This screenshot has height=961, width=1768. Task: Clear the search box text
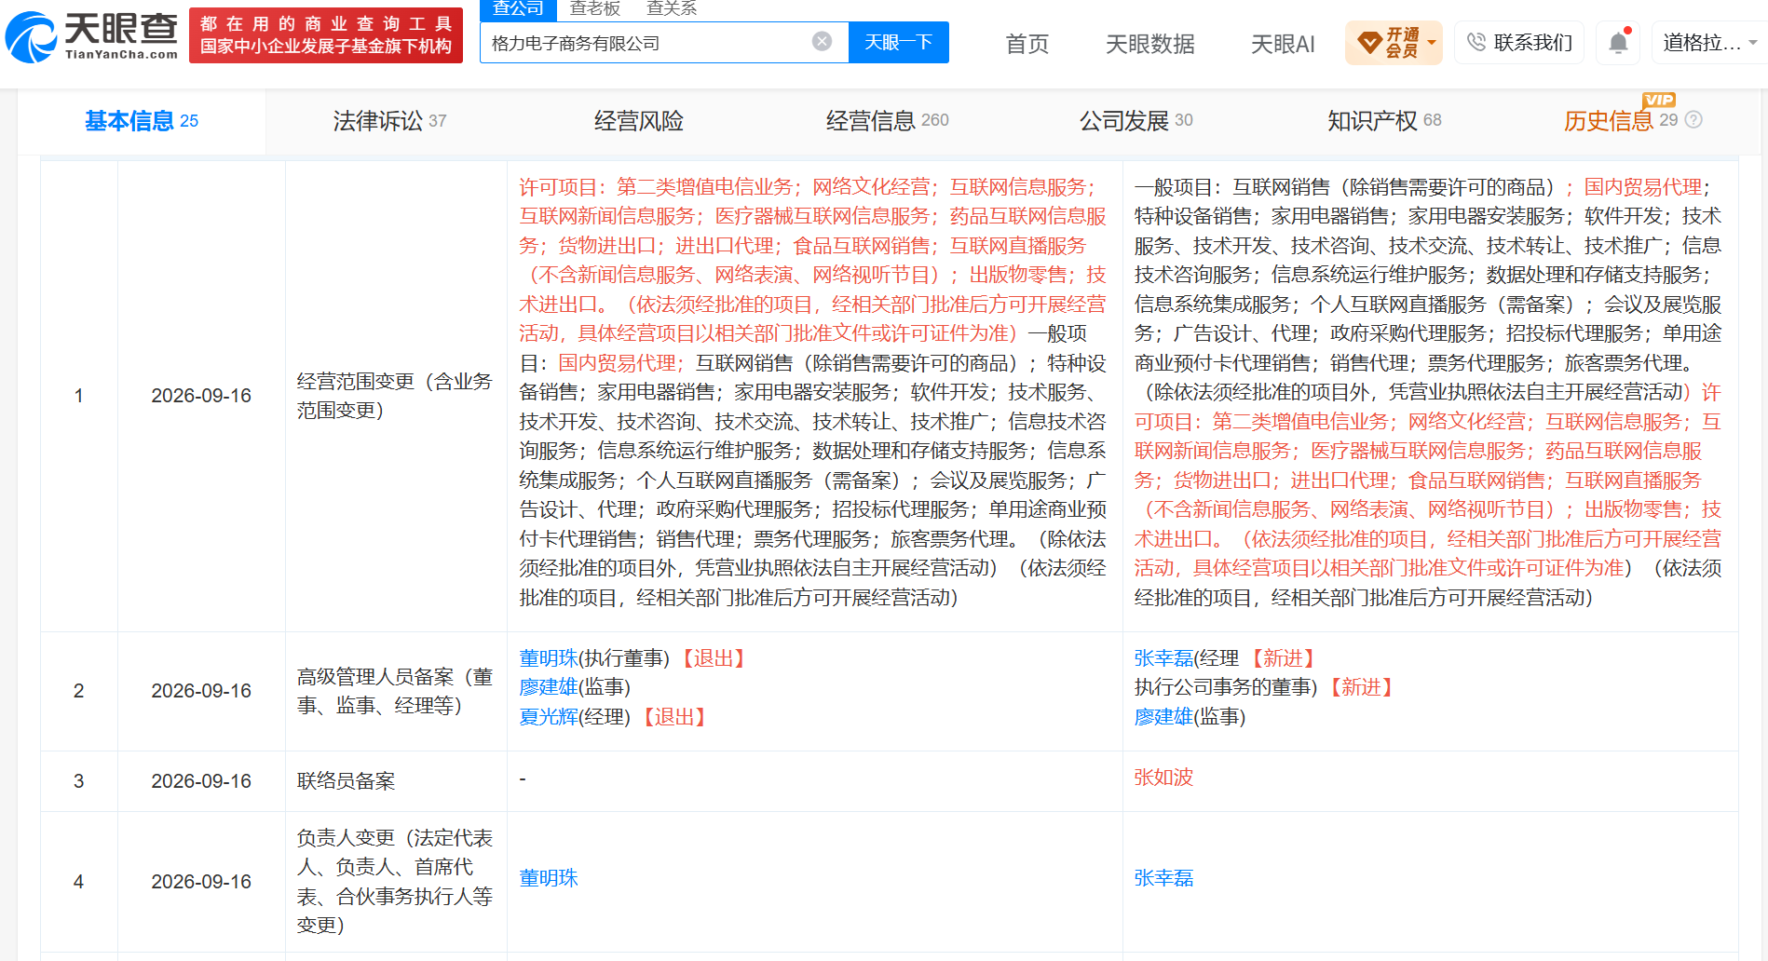coord(822,42)
